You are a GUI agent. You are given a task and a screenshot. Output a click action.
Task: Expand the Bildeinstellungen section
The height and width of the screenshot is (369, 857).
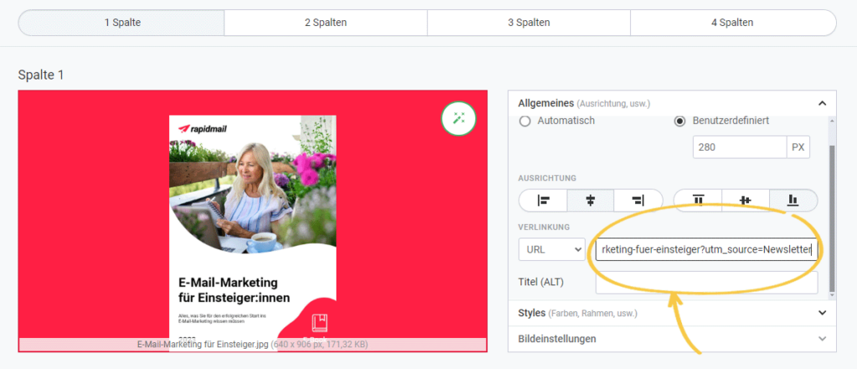click(x=822, y=339)
